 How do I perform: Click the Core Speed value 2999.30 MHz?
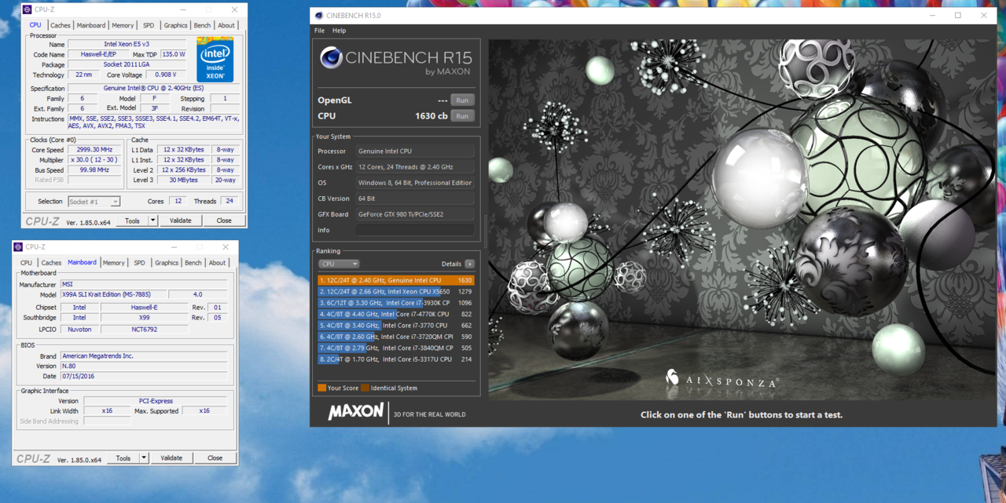95,150
